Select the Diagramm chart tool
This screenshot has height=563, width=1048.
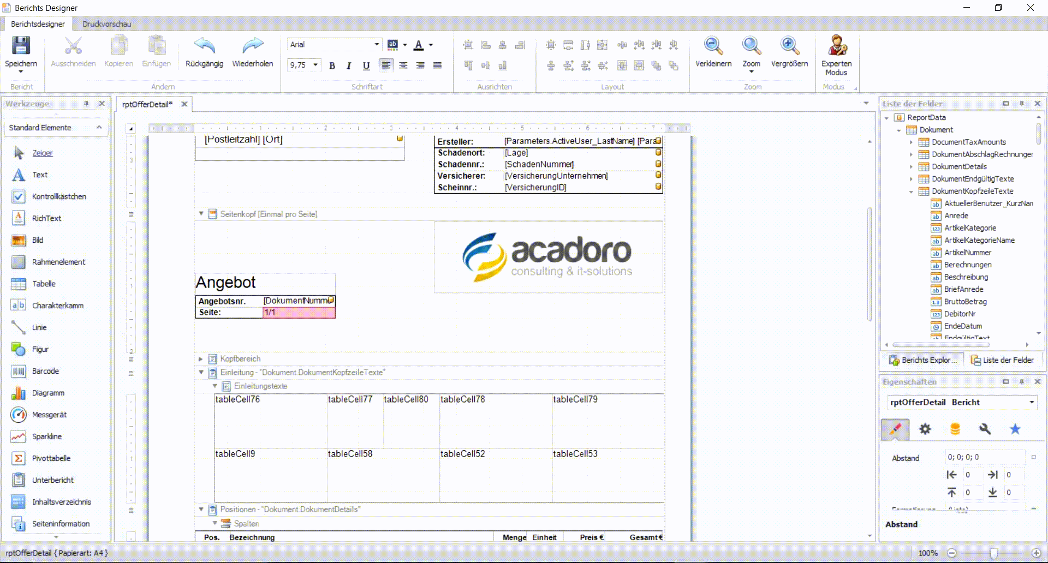pos(48,393)
